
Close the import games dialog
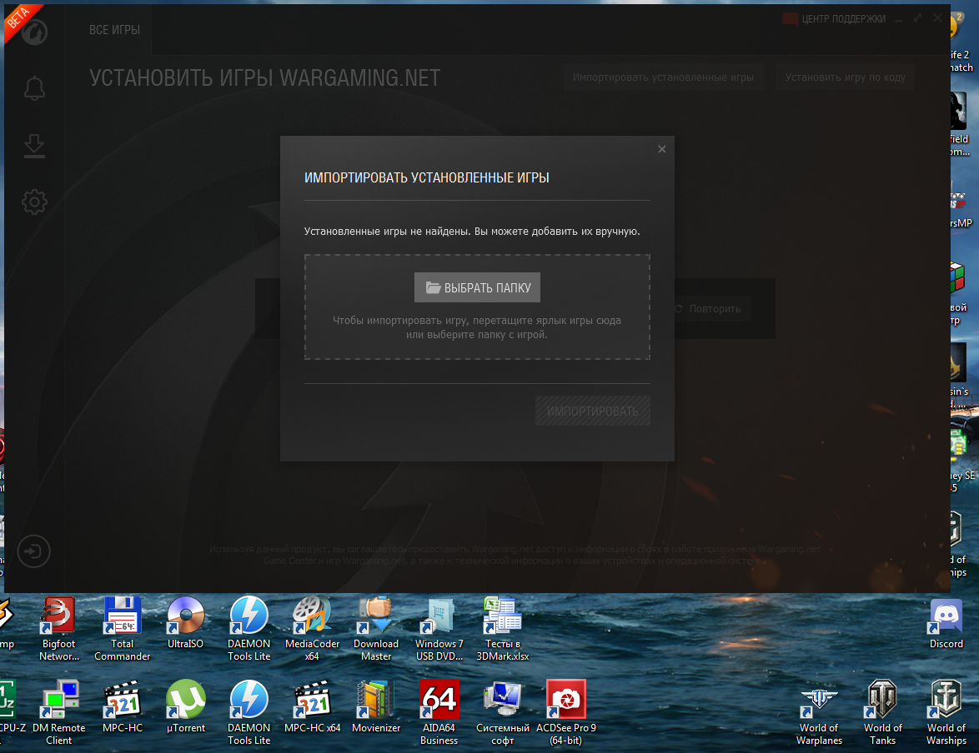[x=662, y=149]
